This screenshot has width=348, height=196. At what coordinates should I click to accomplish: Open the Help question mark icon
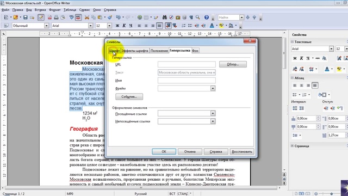click(207, 17)
